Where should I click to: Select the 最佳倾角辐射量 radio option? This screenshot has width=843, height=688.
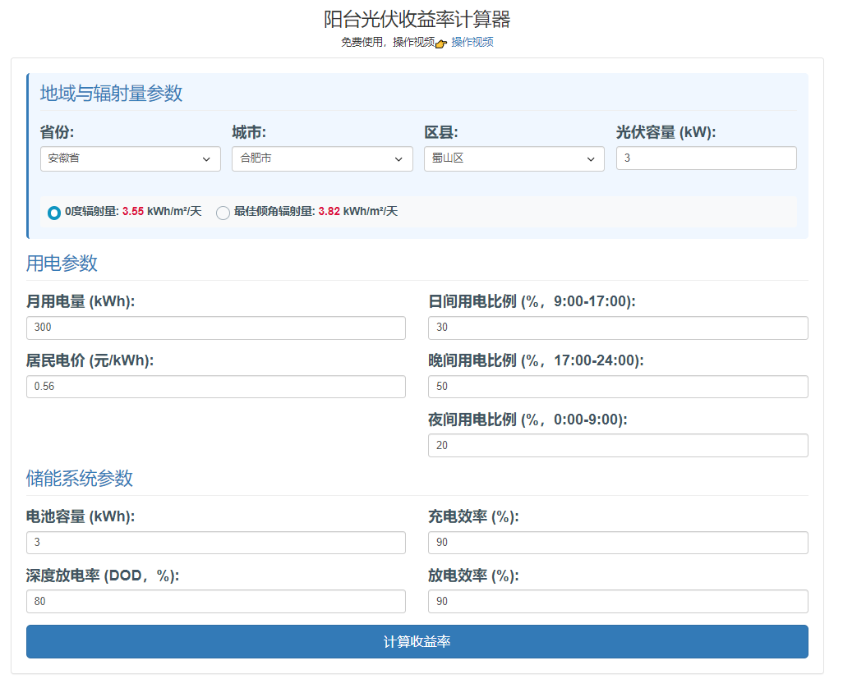(223, 213)
